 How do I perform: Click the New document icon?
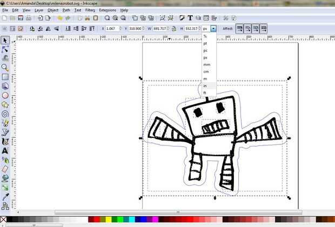click(4, 18)
